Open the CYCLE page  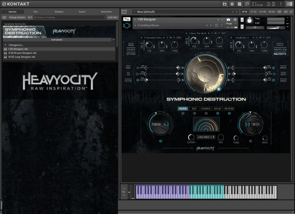[x=280, y=45]
